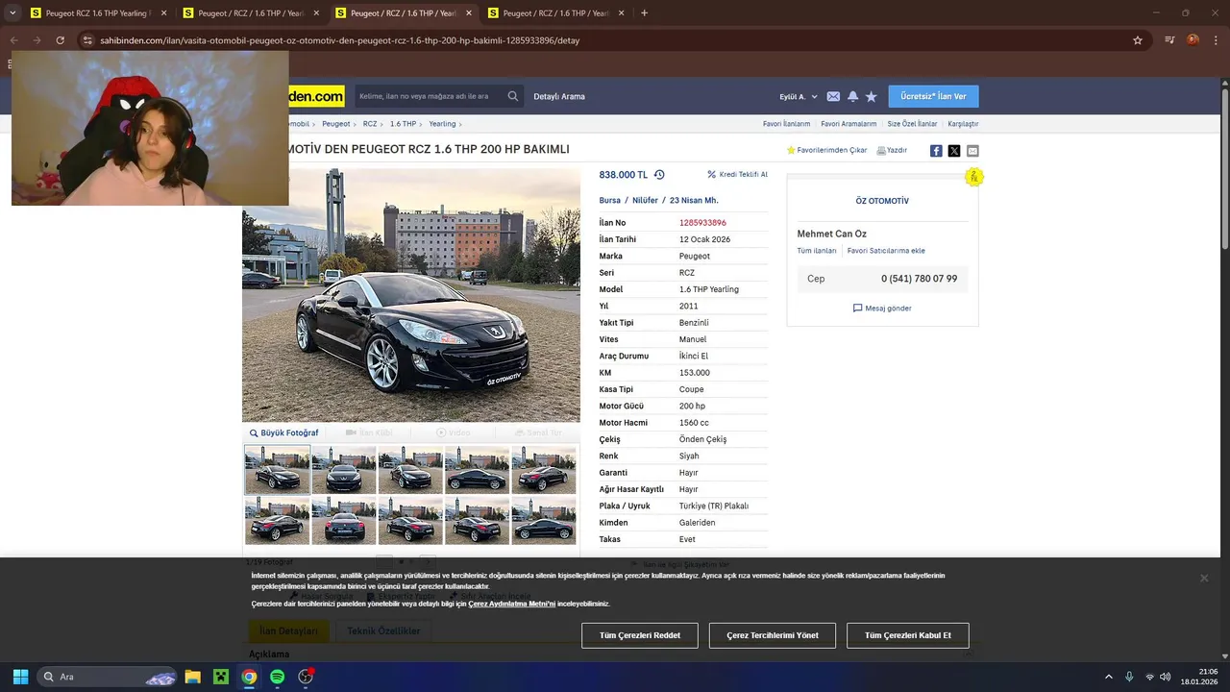
Task: Bookmark this page with the address bar star
Action: pos(1138,40)
